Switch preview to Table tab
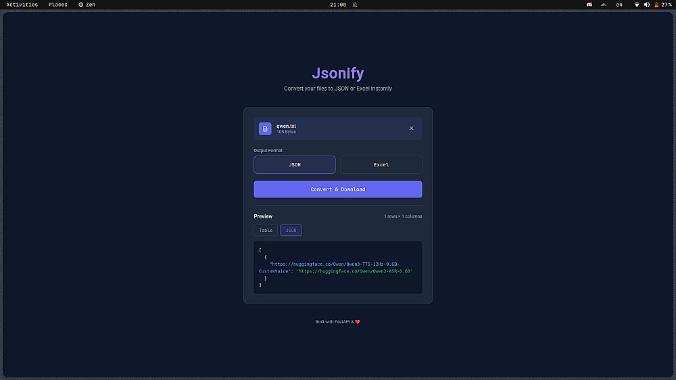The width and height of the screenshot is (676, 380). pos(266,231)
